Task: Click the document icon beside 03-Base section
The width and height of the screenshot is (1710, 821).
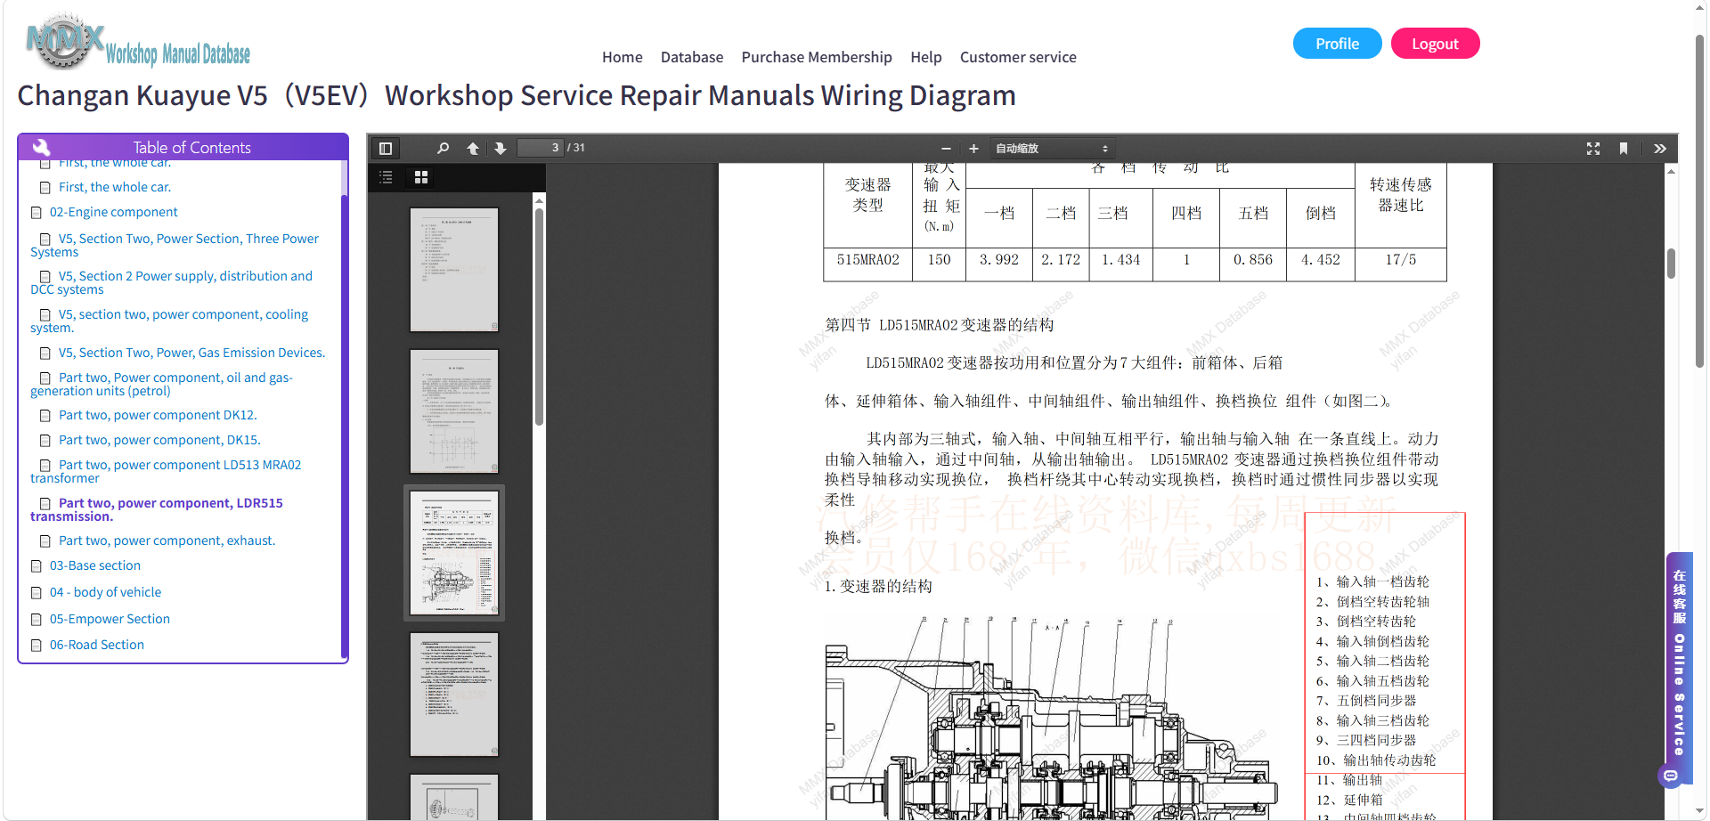Action: click(x=37, y=566)
